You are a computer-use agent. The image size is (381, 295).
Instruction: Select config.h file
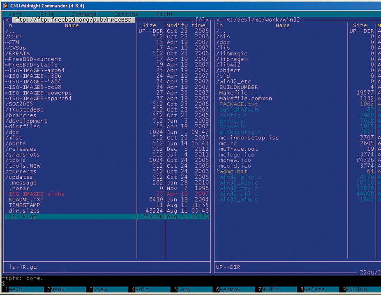tap(233, 115)
